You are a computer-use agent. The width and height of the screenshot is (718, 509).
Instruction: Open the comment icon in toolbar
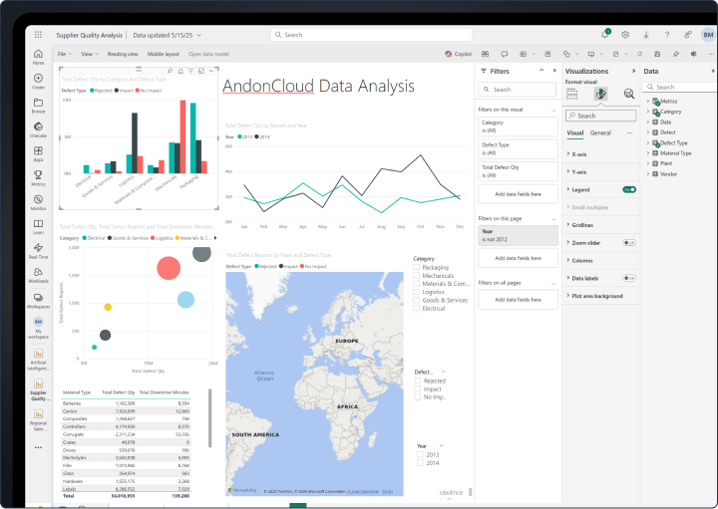505,54
